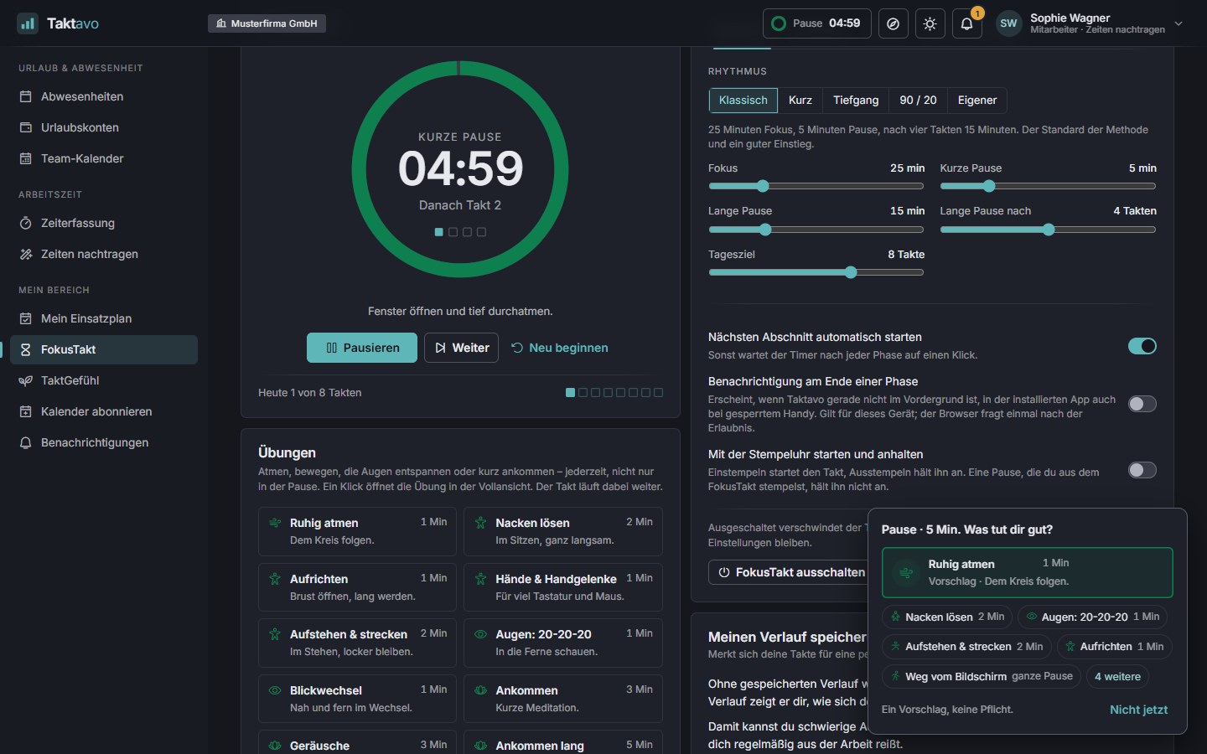1207x754 pixels.
Task: Expand the Sophie Wagner user menu
Action: (1179, 23)
